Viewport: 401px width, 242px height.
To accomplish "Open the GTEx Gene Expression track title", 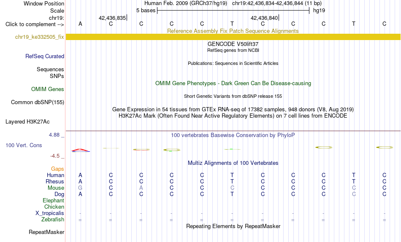I will click(x=233, y=109).
